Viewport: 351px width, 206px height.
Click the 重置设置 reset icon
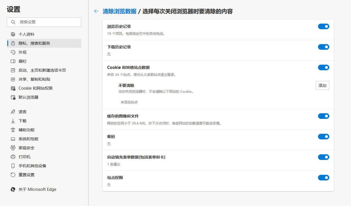13,175
